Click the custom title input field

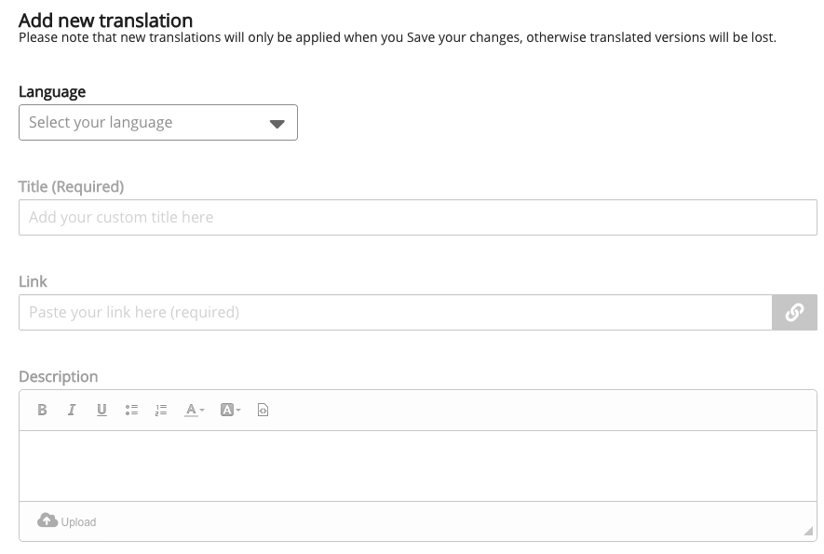[x=417, y=218]
